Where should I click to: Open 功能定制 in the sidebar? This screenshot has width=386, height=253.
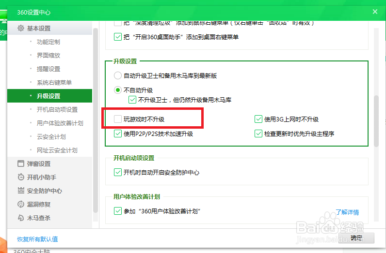(x=48, y=42)
